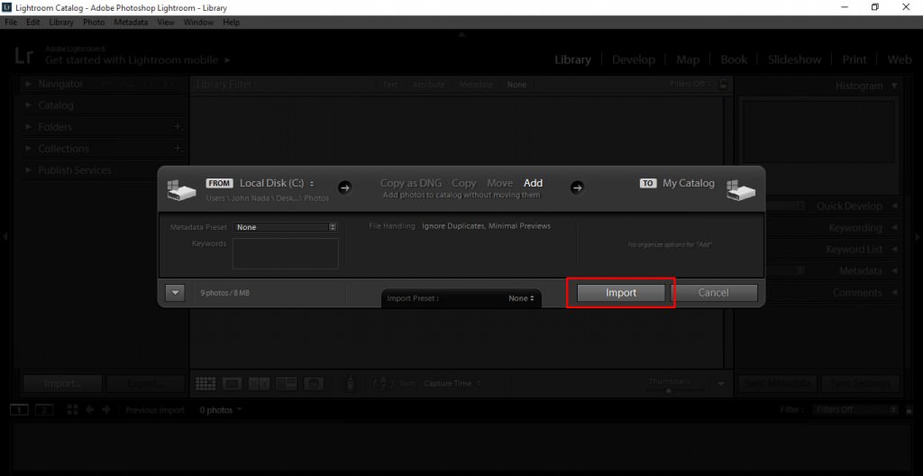
Task: Expand the Publish Services panel
Action: click(28, 170)
